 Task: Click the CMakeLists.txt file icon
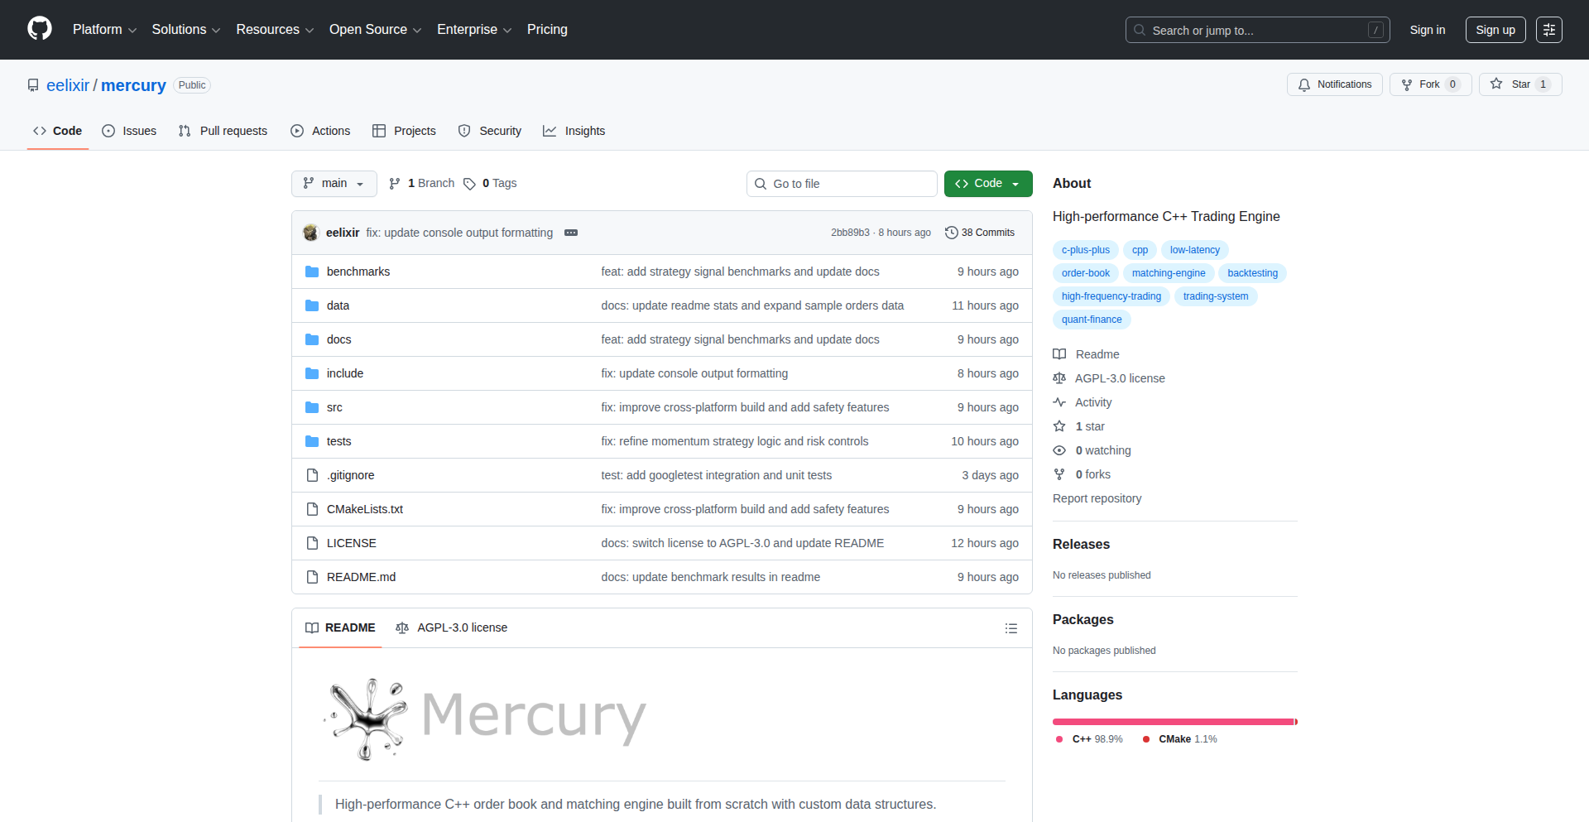(312, 509)
